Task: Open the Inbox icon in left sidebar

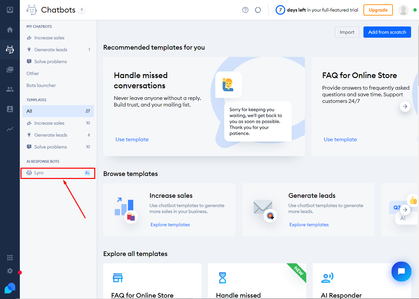Action: (10, 10)
